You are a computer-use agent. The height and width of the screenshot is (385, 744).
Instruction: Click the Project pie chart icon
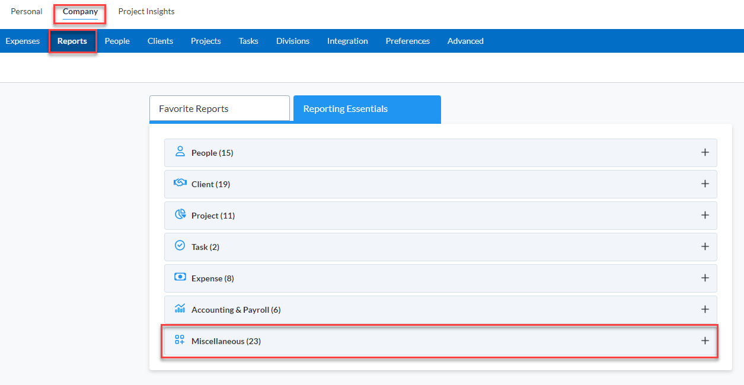pos(180,214)
